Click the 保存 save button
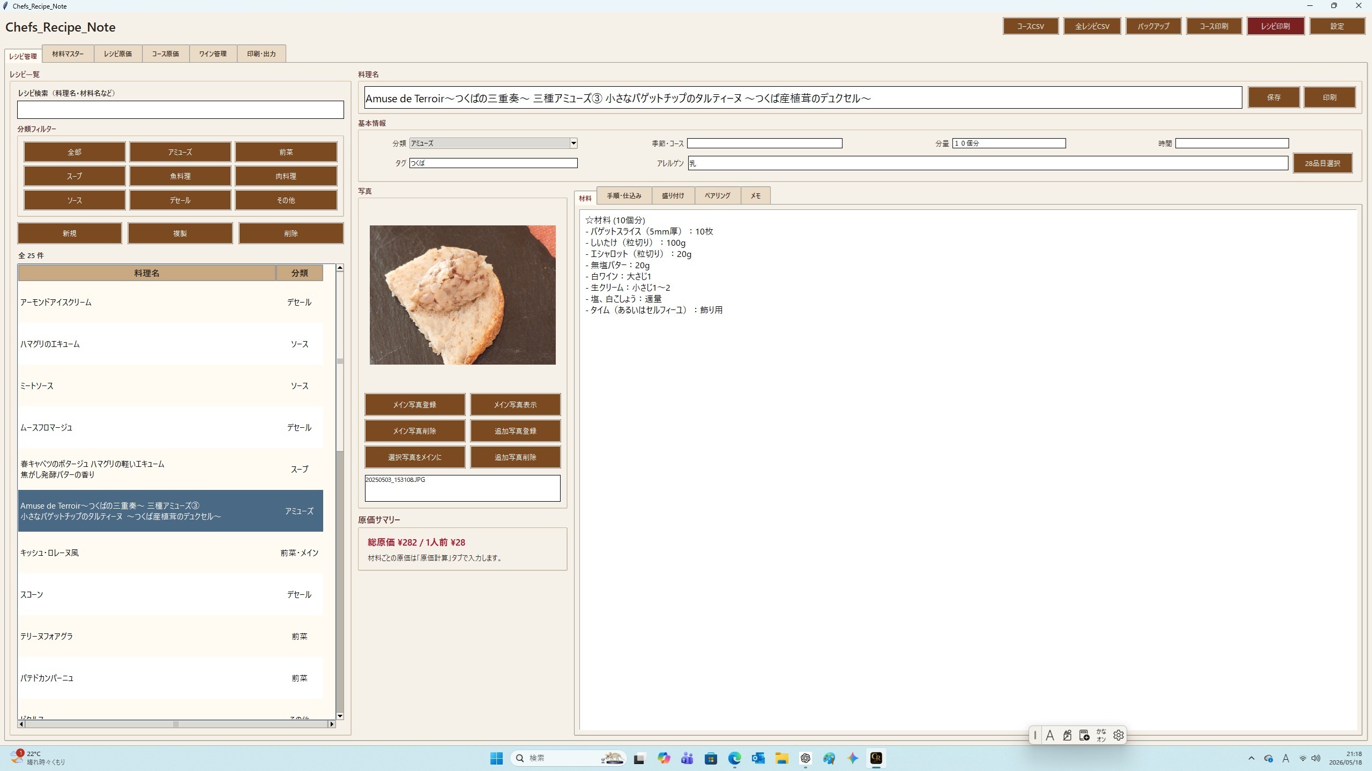 tap(1273, 97)
